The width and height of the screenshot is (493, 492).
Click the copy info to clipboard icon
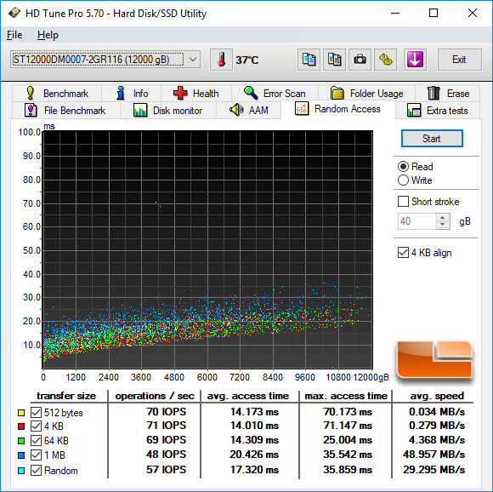(309, 60)
